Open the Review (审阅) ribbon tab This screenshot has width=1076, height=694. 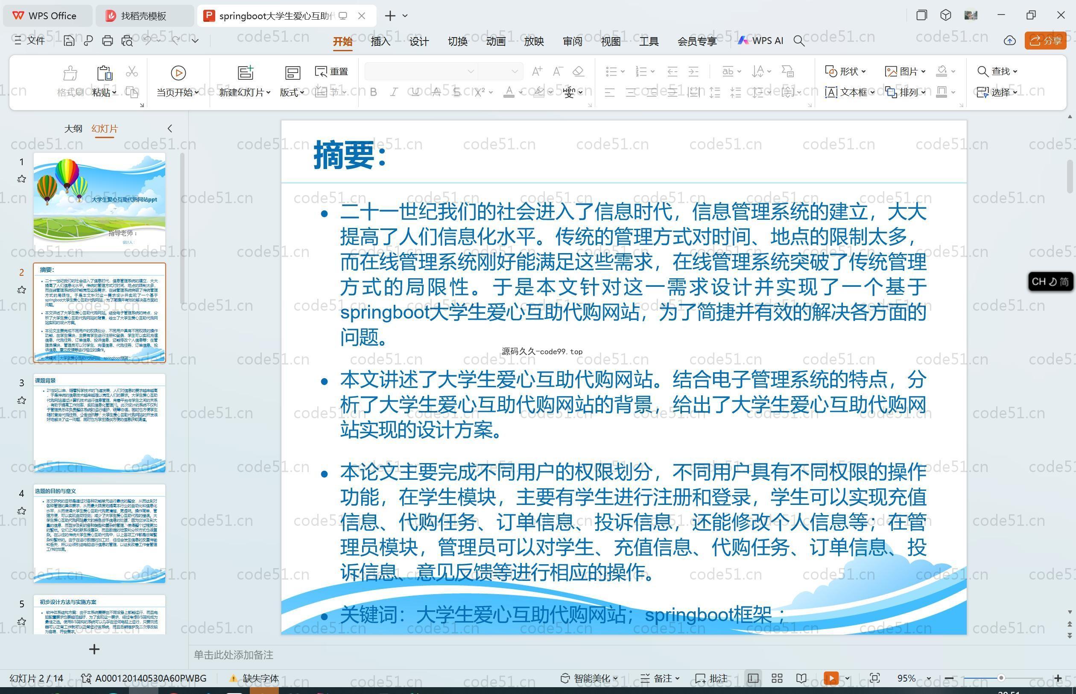tap(573, 41)
